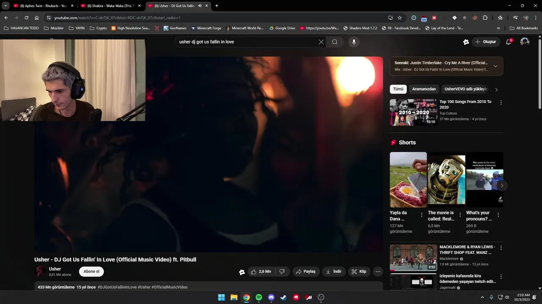Open the Yayla da Dana short

(408, 179)
